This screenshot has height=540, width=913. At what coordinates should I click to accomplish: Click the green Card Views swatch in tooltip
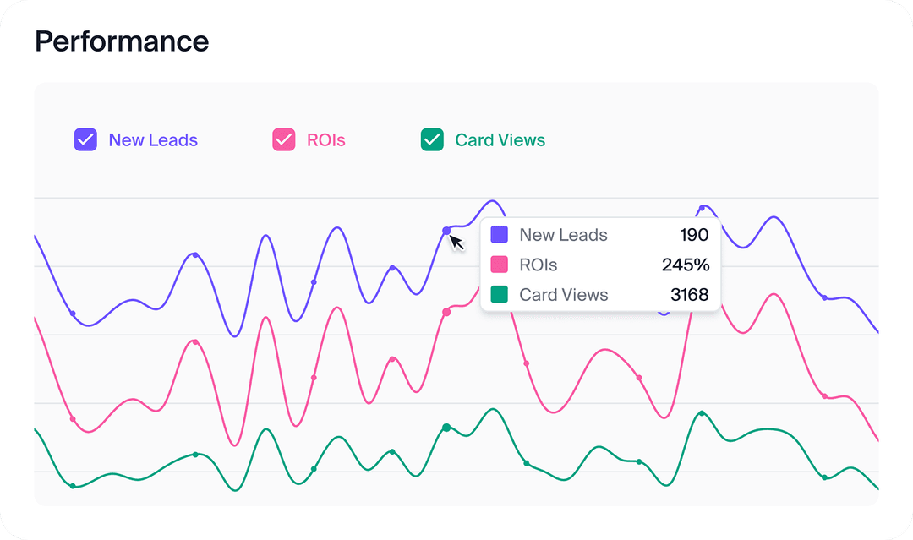tap(500, 294)
